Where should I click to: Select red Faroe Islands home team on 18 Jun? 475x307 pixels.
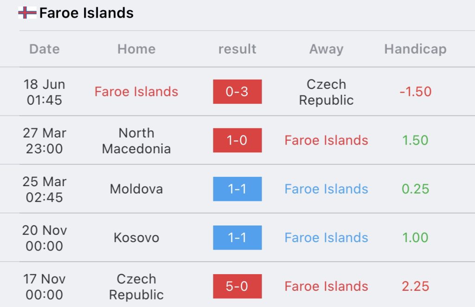tap(136, 92)
